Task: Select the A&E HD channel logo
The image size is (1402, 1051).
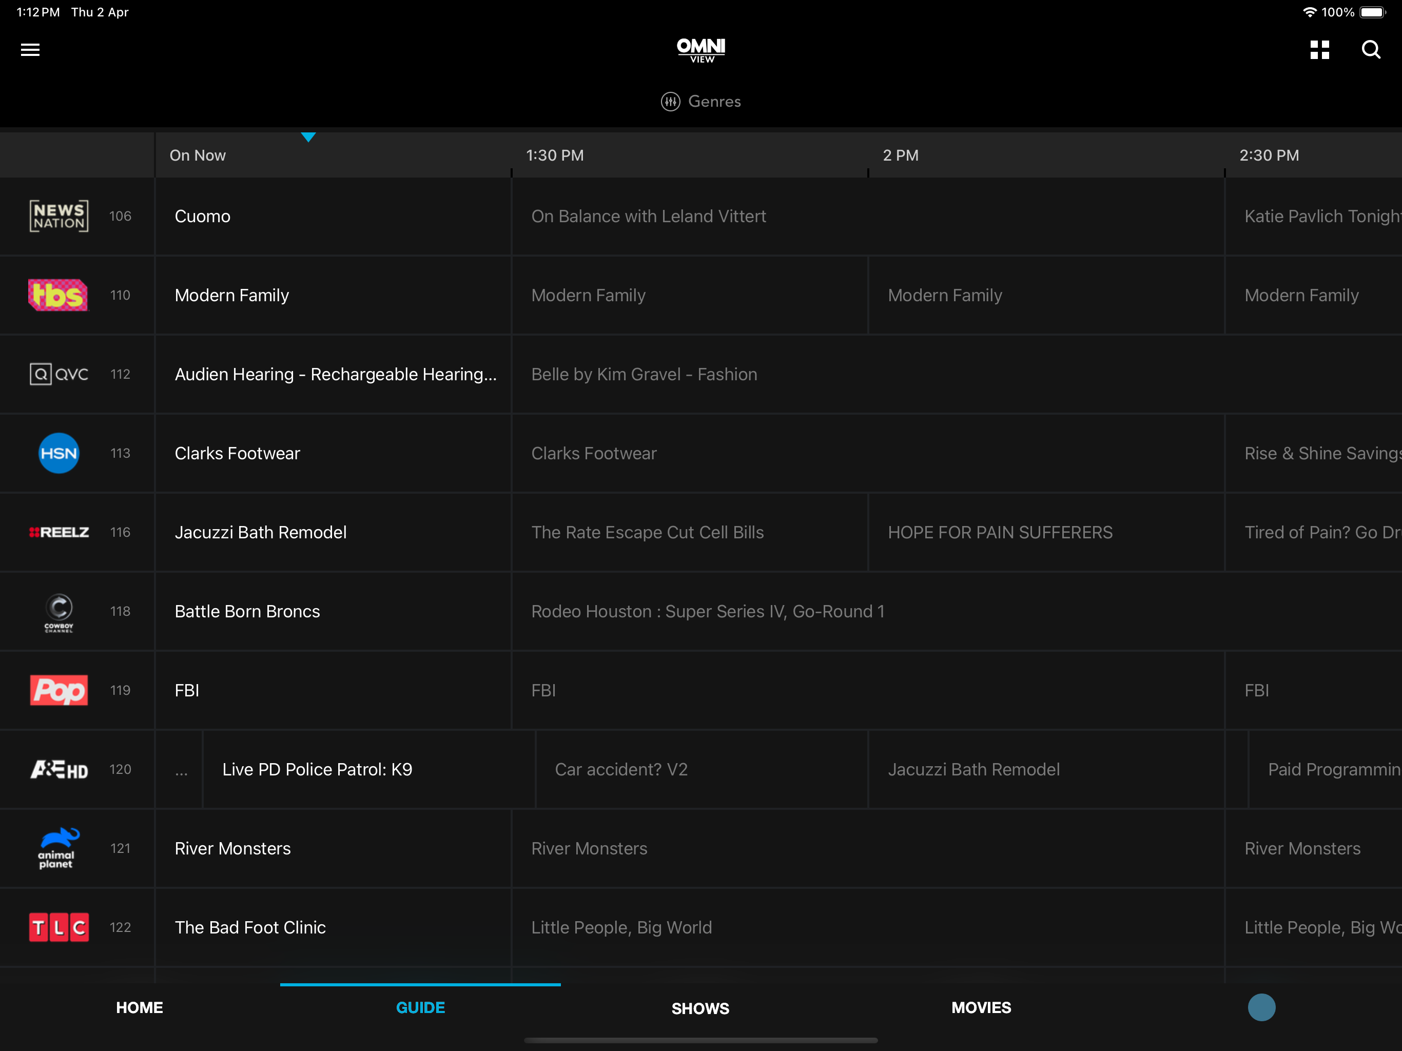Action: [59, 770]
